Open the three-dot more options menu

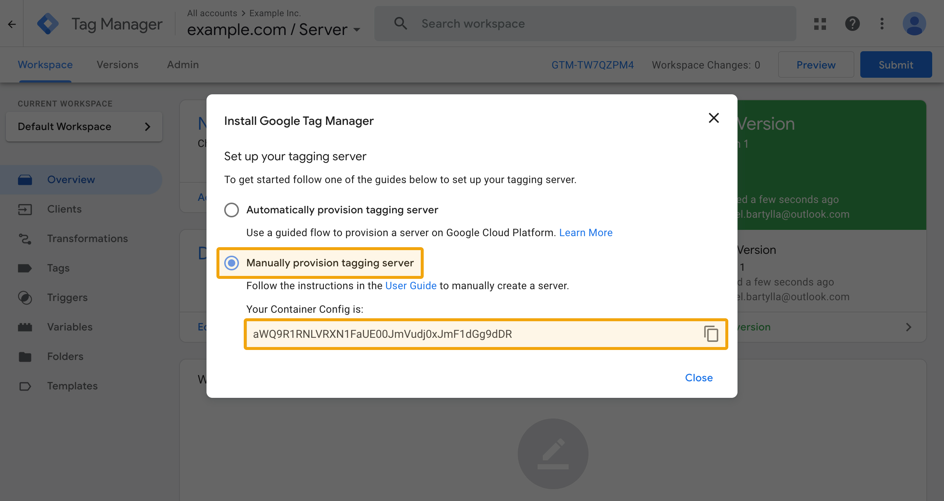click(882, 24)
